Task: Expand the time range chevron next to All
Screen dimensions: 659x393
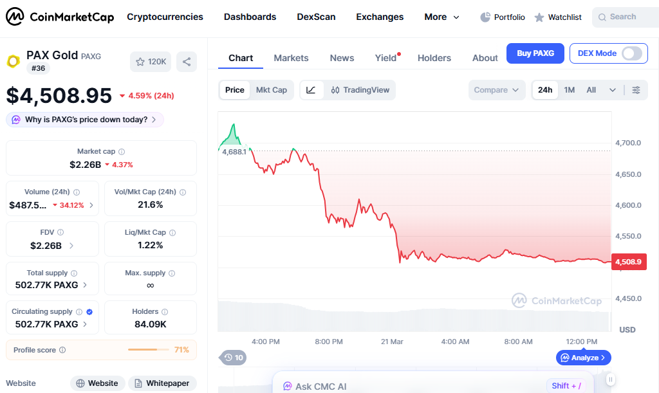Action: pos(612,90)
